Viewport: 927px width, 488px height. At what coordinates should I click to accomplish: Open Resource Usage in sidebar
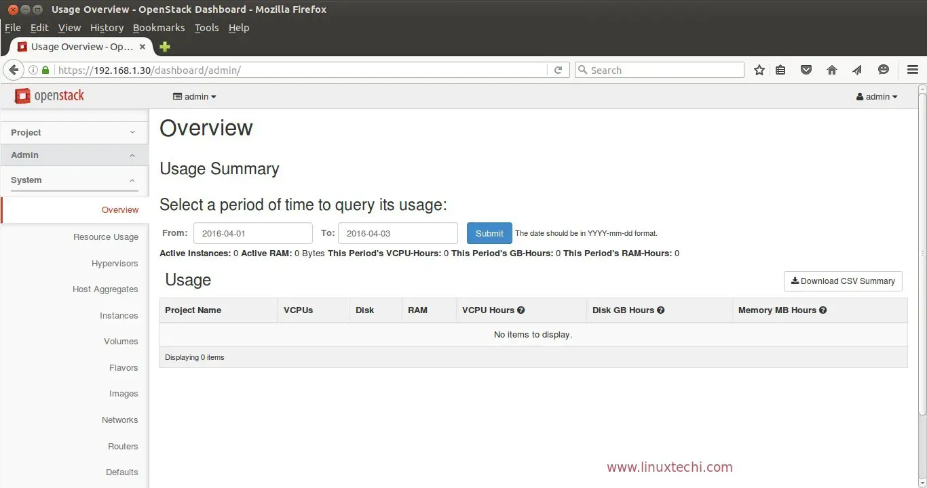106,237
